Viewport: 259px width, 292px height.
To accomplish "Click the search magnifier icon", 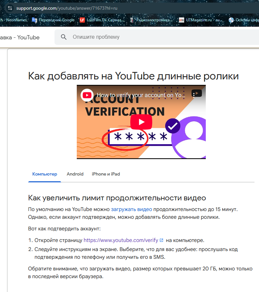I will click(x=64, y=37).
